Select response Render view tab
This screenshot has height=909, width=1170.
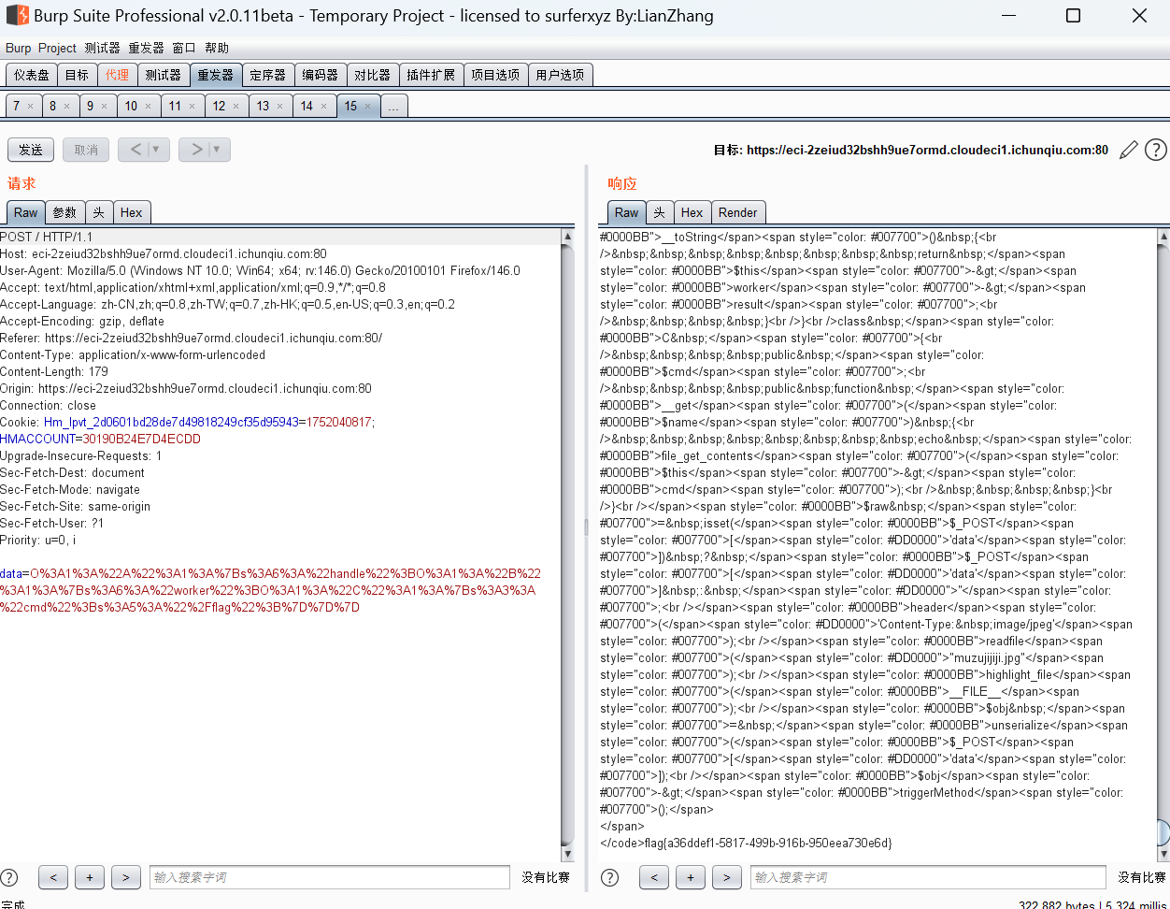tap(738, 212)
